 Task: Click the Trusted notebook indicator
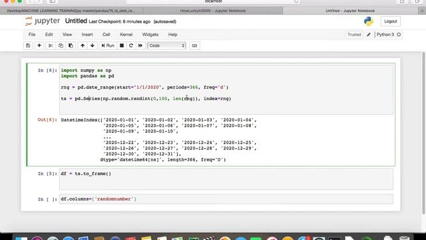coord(354,35)
